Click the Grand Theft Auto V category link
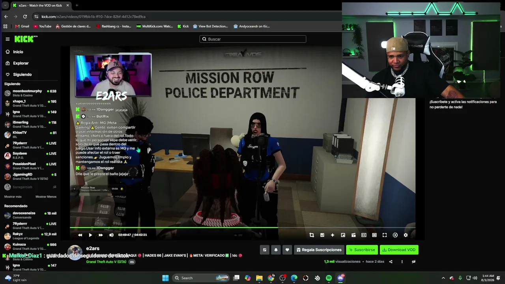Viewport: 505px width, 284px height. pyautogui.click(x=106, y=262)
